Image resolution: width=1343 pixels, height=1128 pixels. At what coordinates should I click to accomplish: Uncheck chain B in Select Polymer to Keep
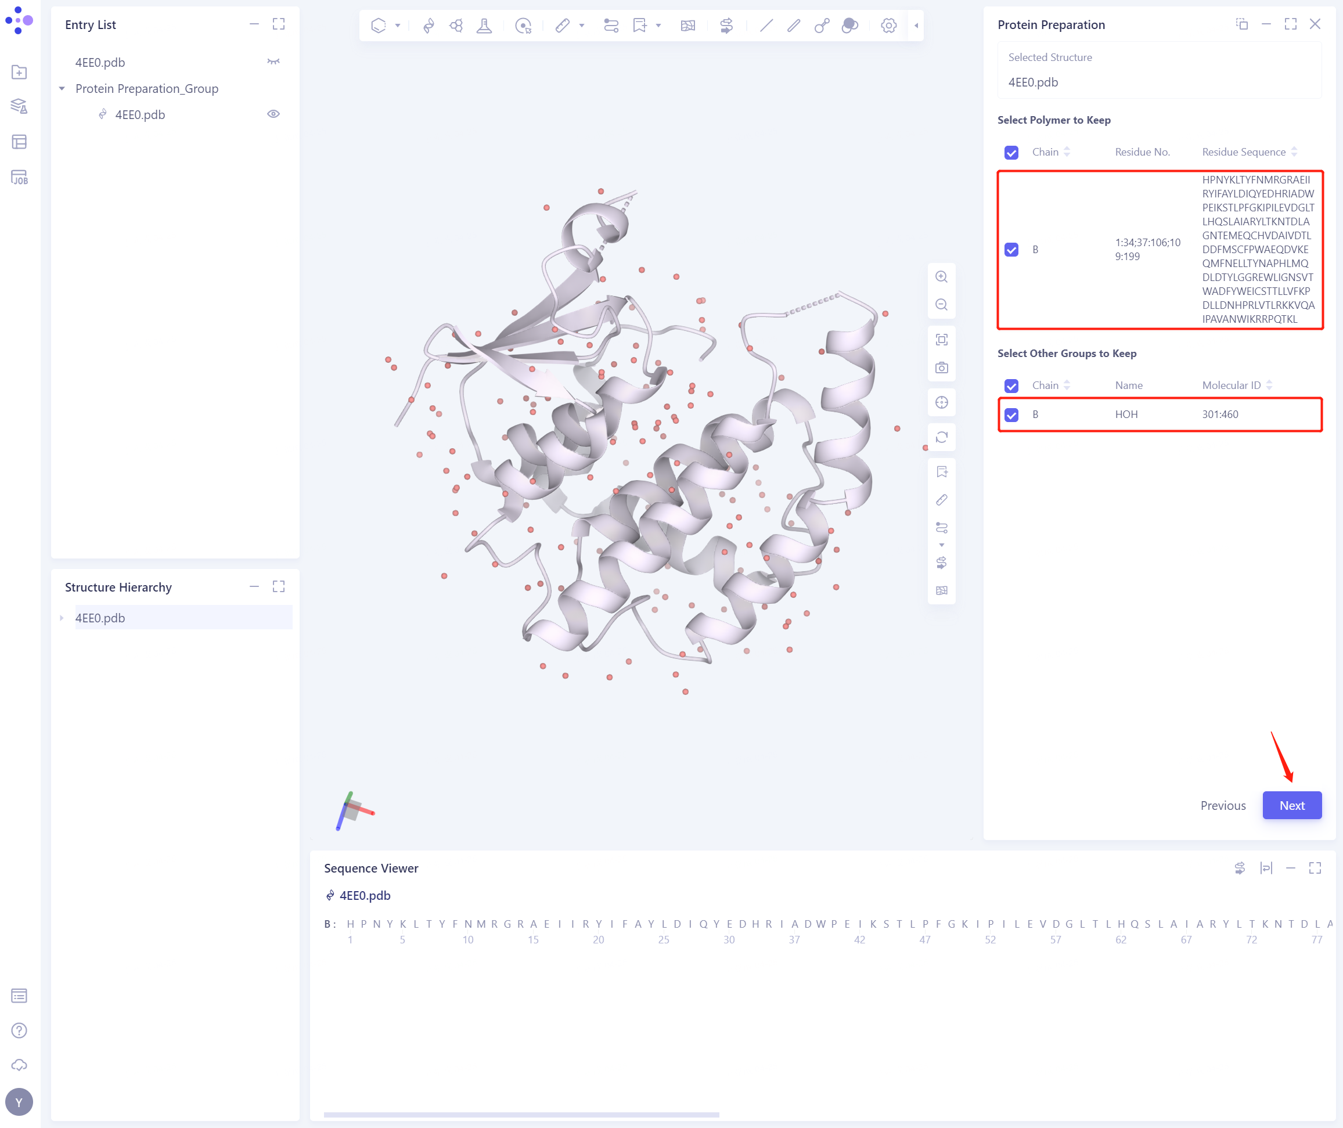[x=1011, y=250]
